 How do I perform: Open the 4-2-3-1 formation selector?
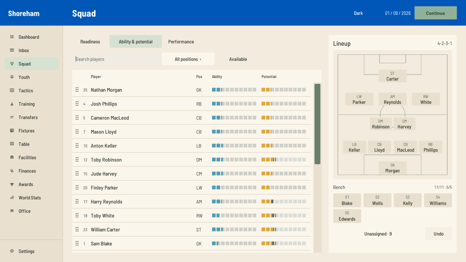click(444, 43)
